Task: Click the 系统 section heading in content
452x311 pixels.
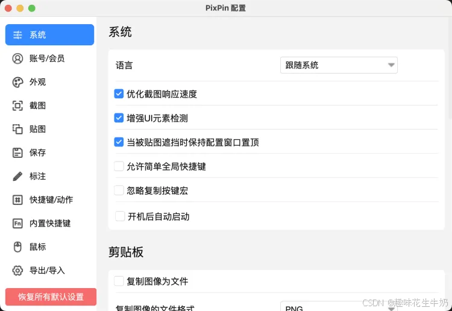Action: (120, 32)
